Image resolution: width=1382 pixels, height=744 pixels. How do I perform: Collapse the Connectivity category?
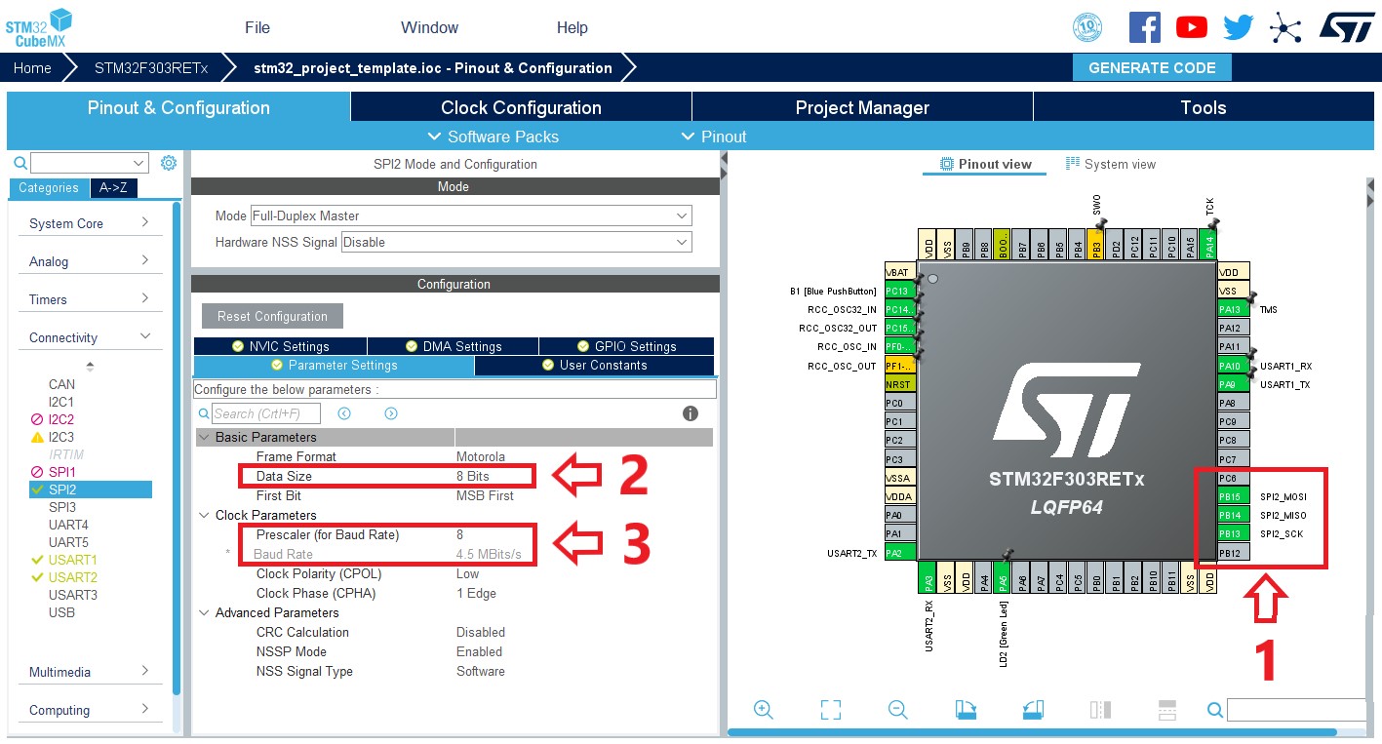point(89,337)
